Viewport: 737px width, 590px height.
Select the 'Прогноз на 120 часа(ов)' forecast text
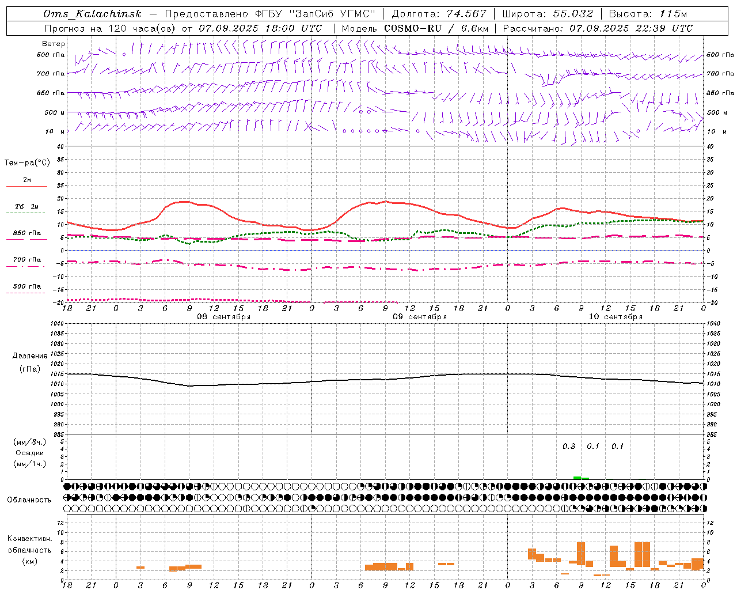pos(109,28)
